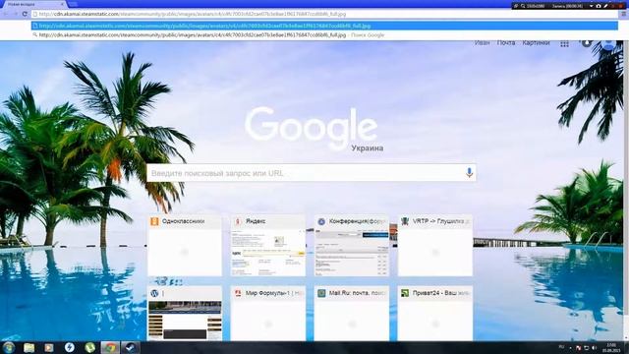
Task: Open the Mail.Ru почта thumbnail tile
Action: (x=352, y=314)
